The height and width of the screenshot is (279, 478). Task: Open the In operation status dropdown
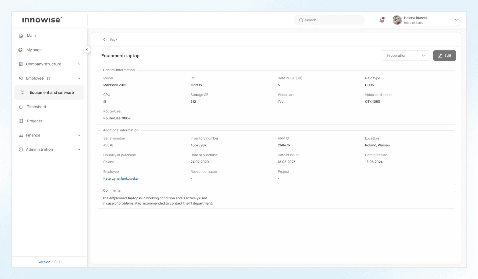click(x=405, y=56)
